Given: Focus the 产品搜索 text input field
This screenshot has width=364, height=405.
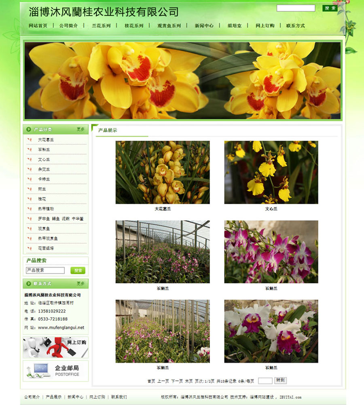Looking at the screenshot, I should pyautogui.click(x=45, y=270).
